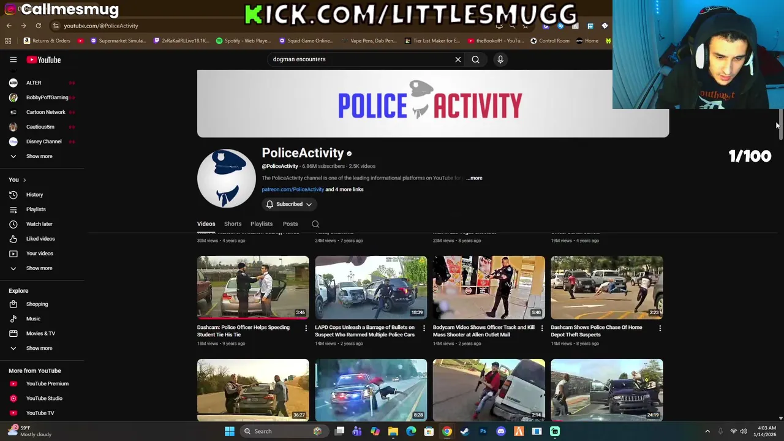Open 'Dashcam Shows Police Chase' video title
784x441 pixels.
point(597,331)
